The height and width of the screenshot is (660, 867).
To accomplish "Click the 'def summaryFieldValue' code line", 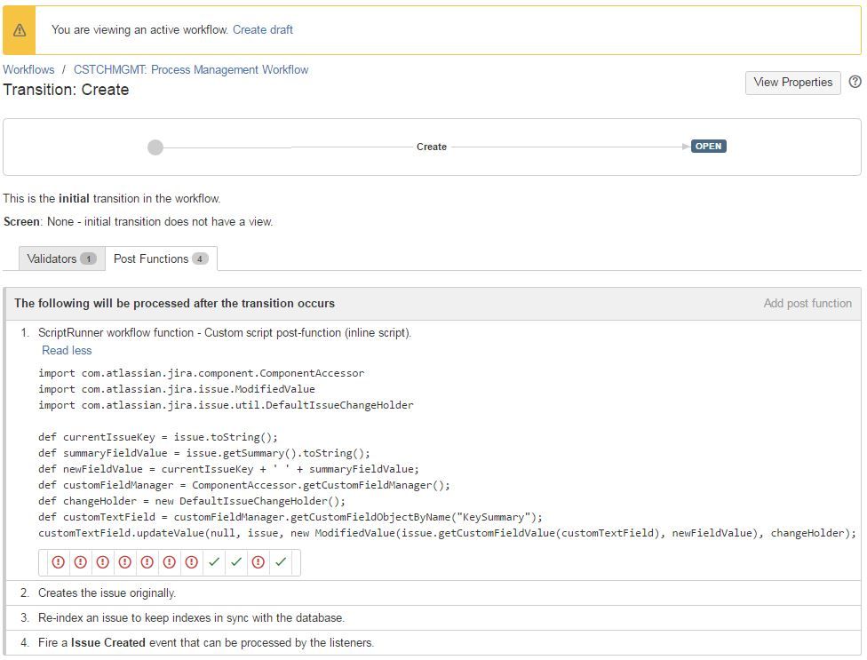I will [204, 453].
